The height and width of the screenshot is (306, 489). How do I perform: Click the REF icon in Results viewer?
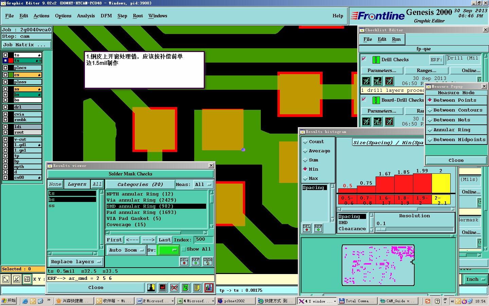click(196, 261)
